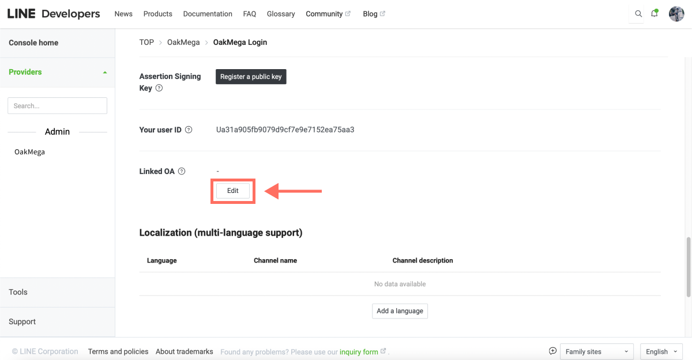Open Support in the sidebar

point(22,321)
